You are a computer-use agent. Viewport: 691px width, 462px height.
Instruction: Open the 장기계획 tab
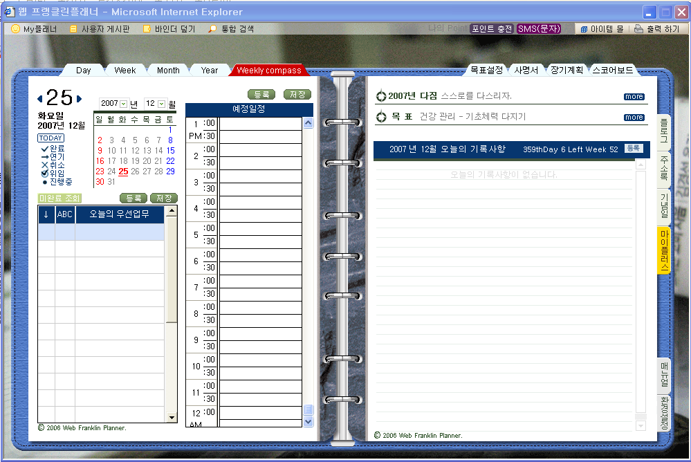pos(566,70)
